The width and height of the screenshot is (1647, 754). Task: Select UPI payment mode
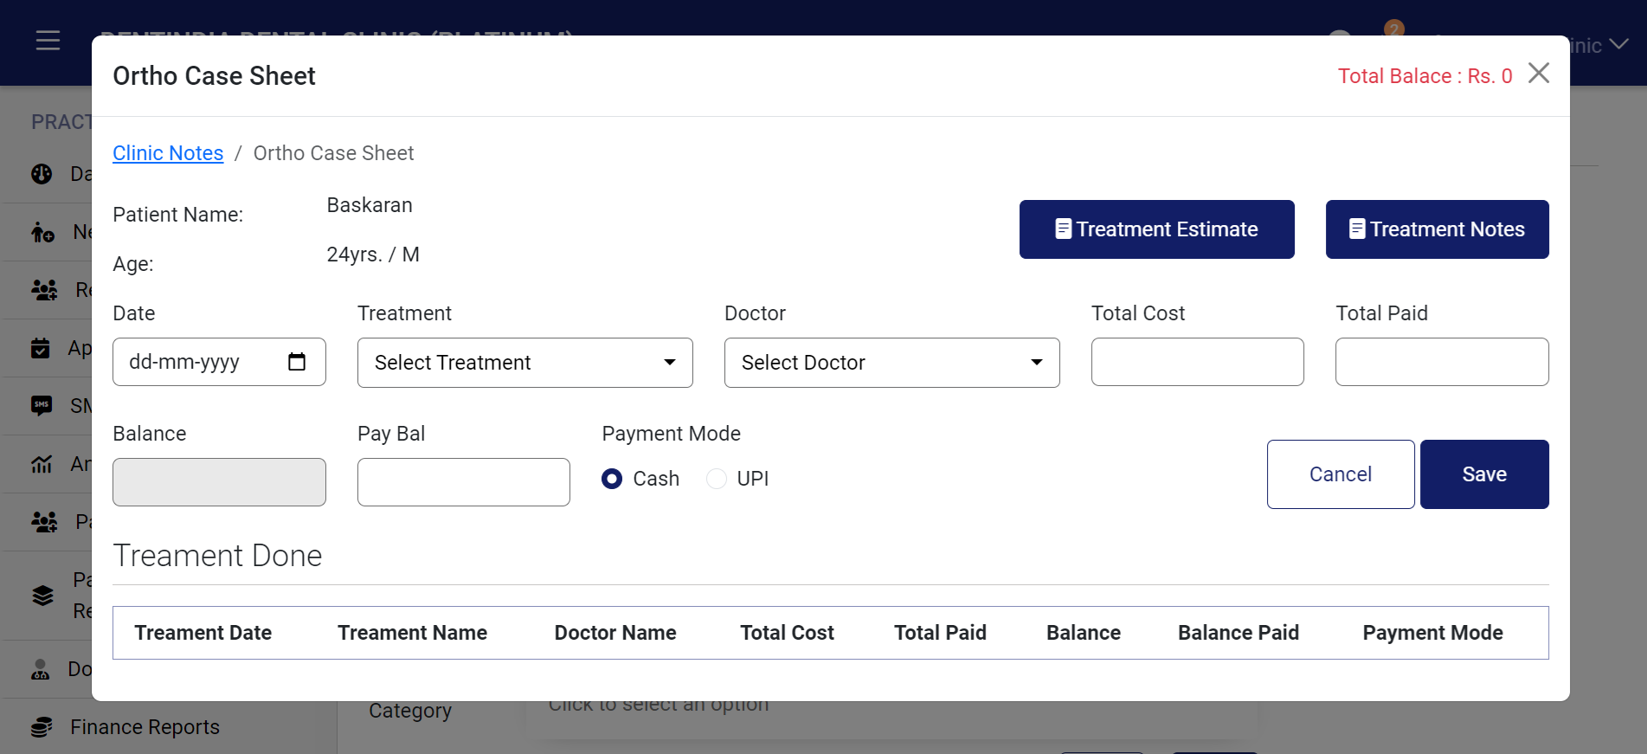717,479
